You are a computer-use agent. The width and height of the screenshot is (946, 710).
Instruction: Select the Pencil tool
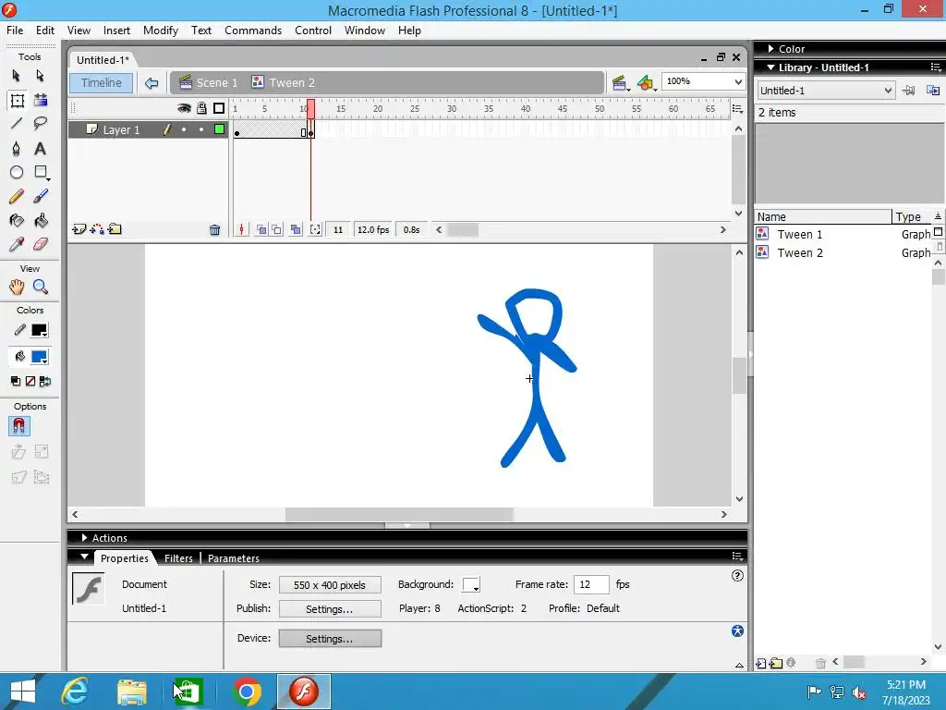pyautogui.click(x=17, y=196)
